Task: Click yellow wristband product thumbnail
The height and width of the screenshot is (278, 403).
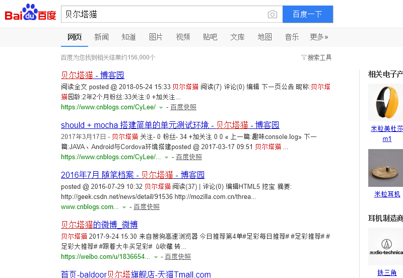Action: 385,102
